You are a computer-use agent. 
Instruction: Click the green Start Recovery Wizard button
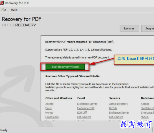point(65,67)
